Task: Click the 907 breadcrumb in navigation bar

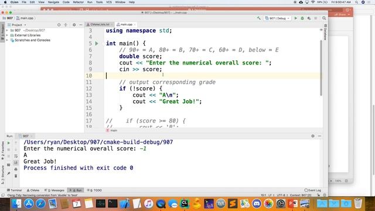Action: point(8,18)
